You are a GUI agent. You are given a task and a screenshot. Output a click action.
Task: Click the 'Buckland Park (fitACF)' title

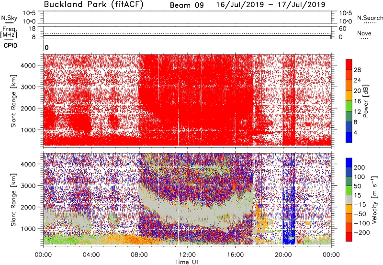pyautogui.click(x=93, y=5)
